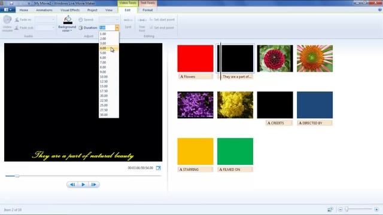
Task: Collapse the Duration dropdown arrow
Action: pyautogui.click(x=117, y=27)
